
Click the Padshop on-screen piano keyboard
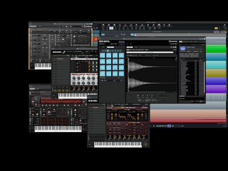pos(58,129)
